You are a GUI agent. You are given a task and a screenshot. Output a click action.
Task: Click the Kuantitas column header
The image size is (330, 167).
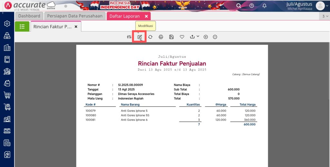click(x=193, y=104)
